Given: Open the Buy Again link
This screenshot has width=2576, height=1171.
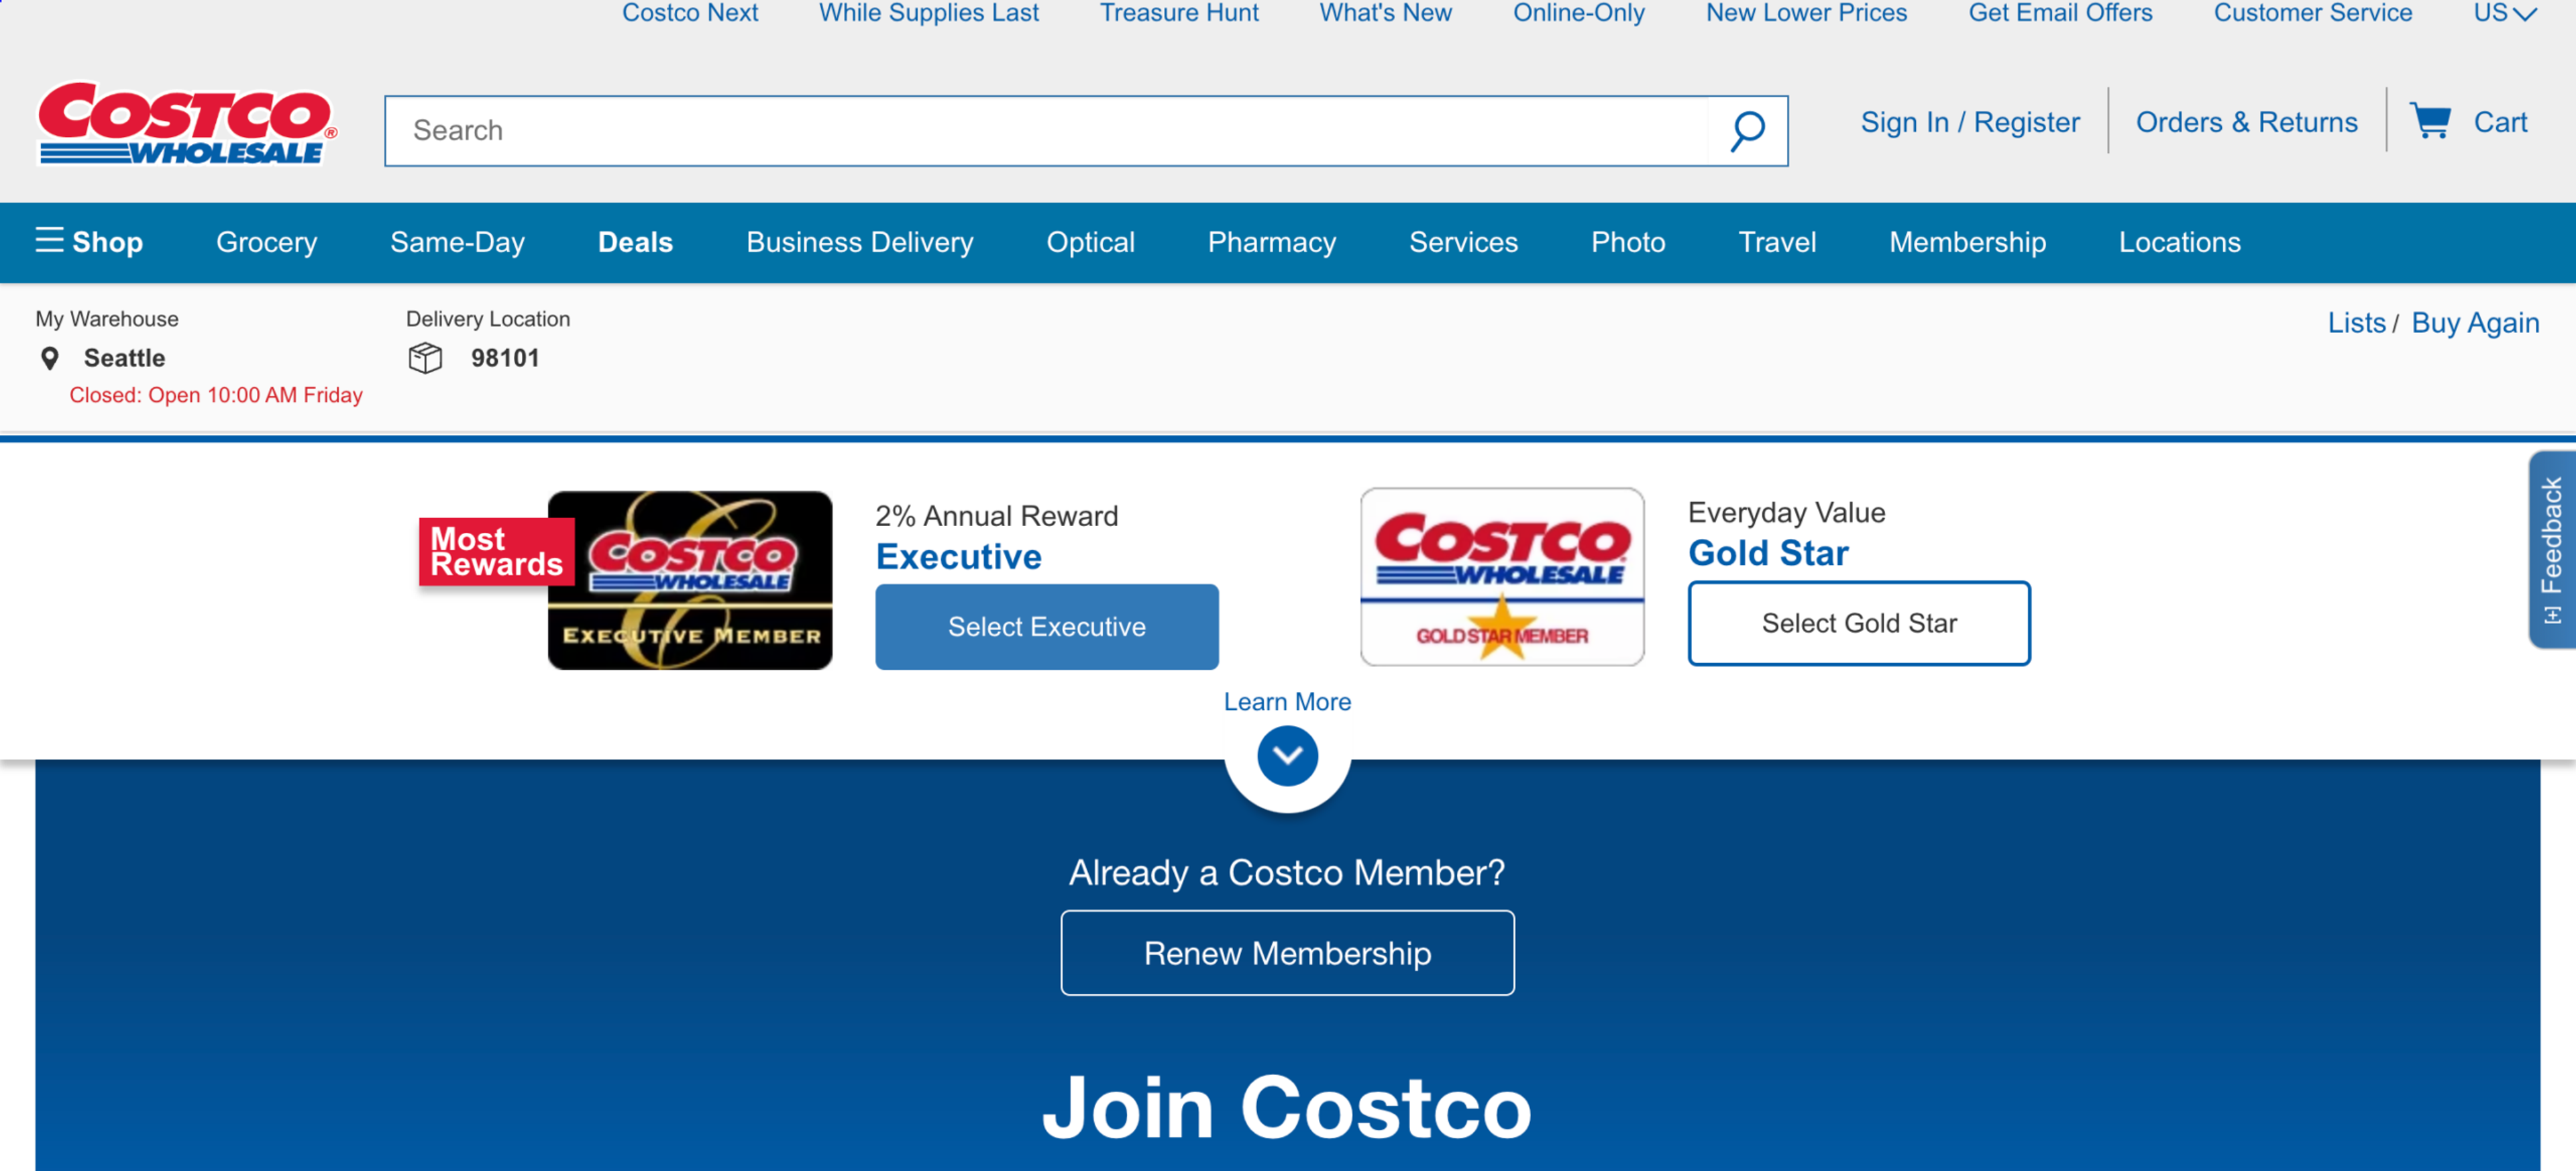Looking at the screenshot, I should coord(2475,323).
